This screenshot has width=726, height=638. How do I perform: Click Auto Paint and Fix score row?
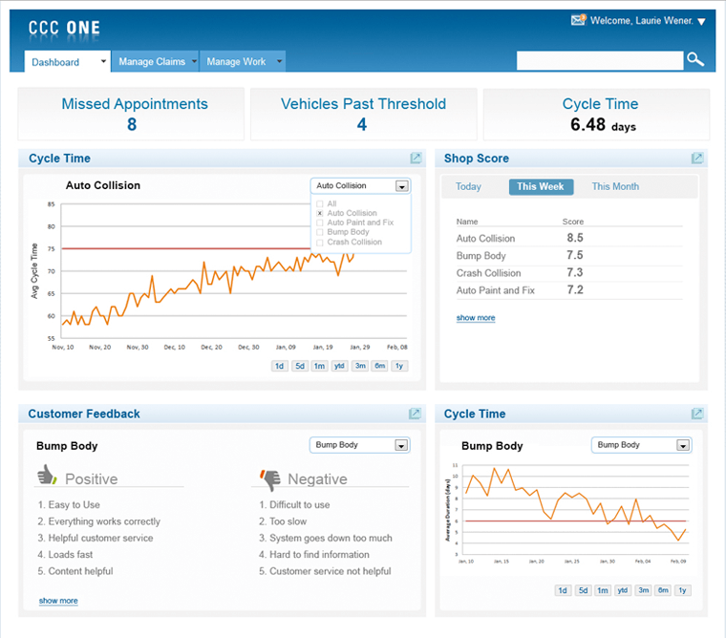[569, 290]
